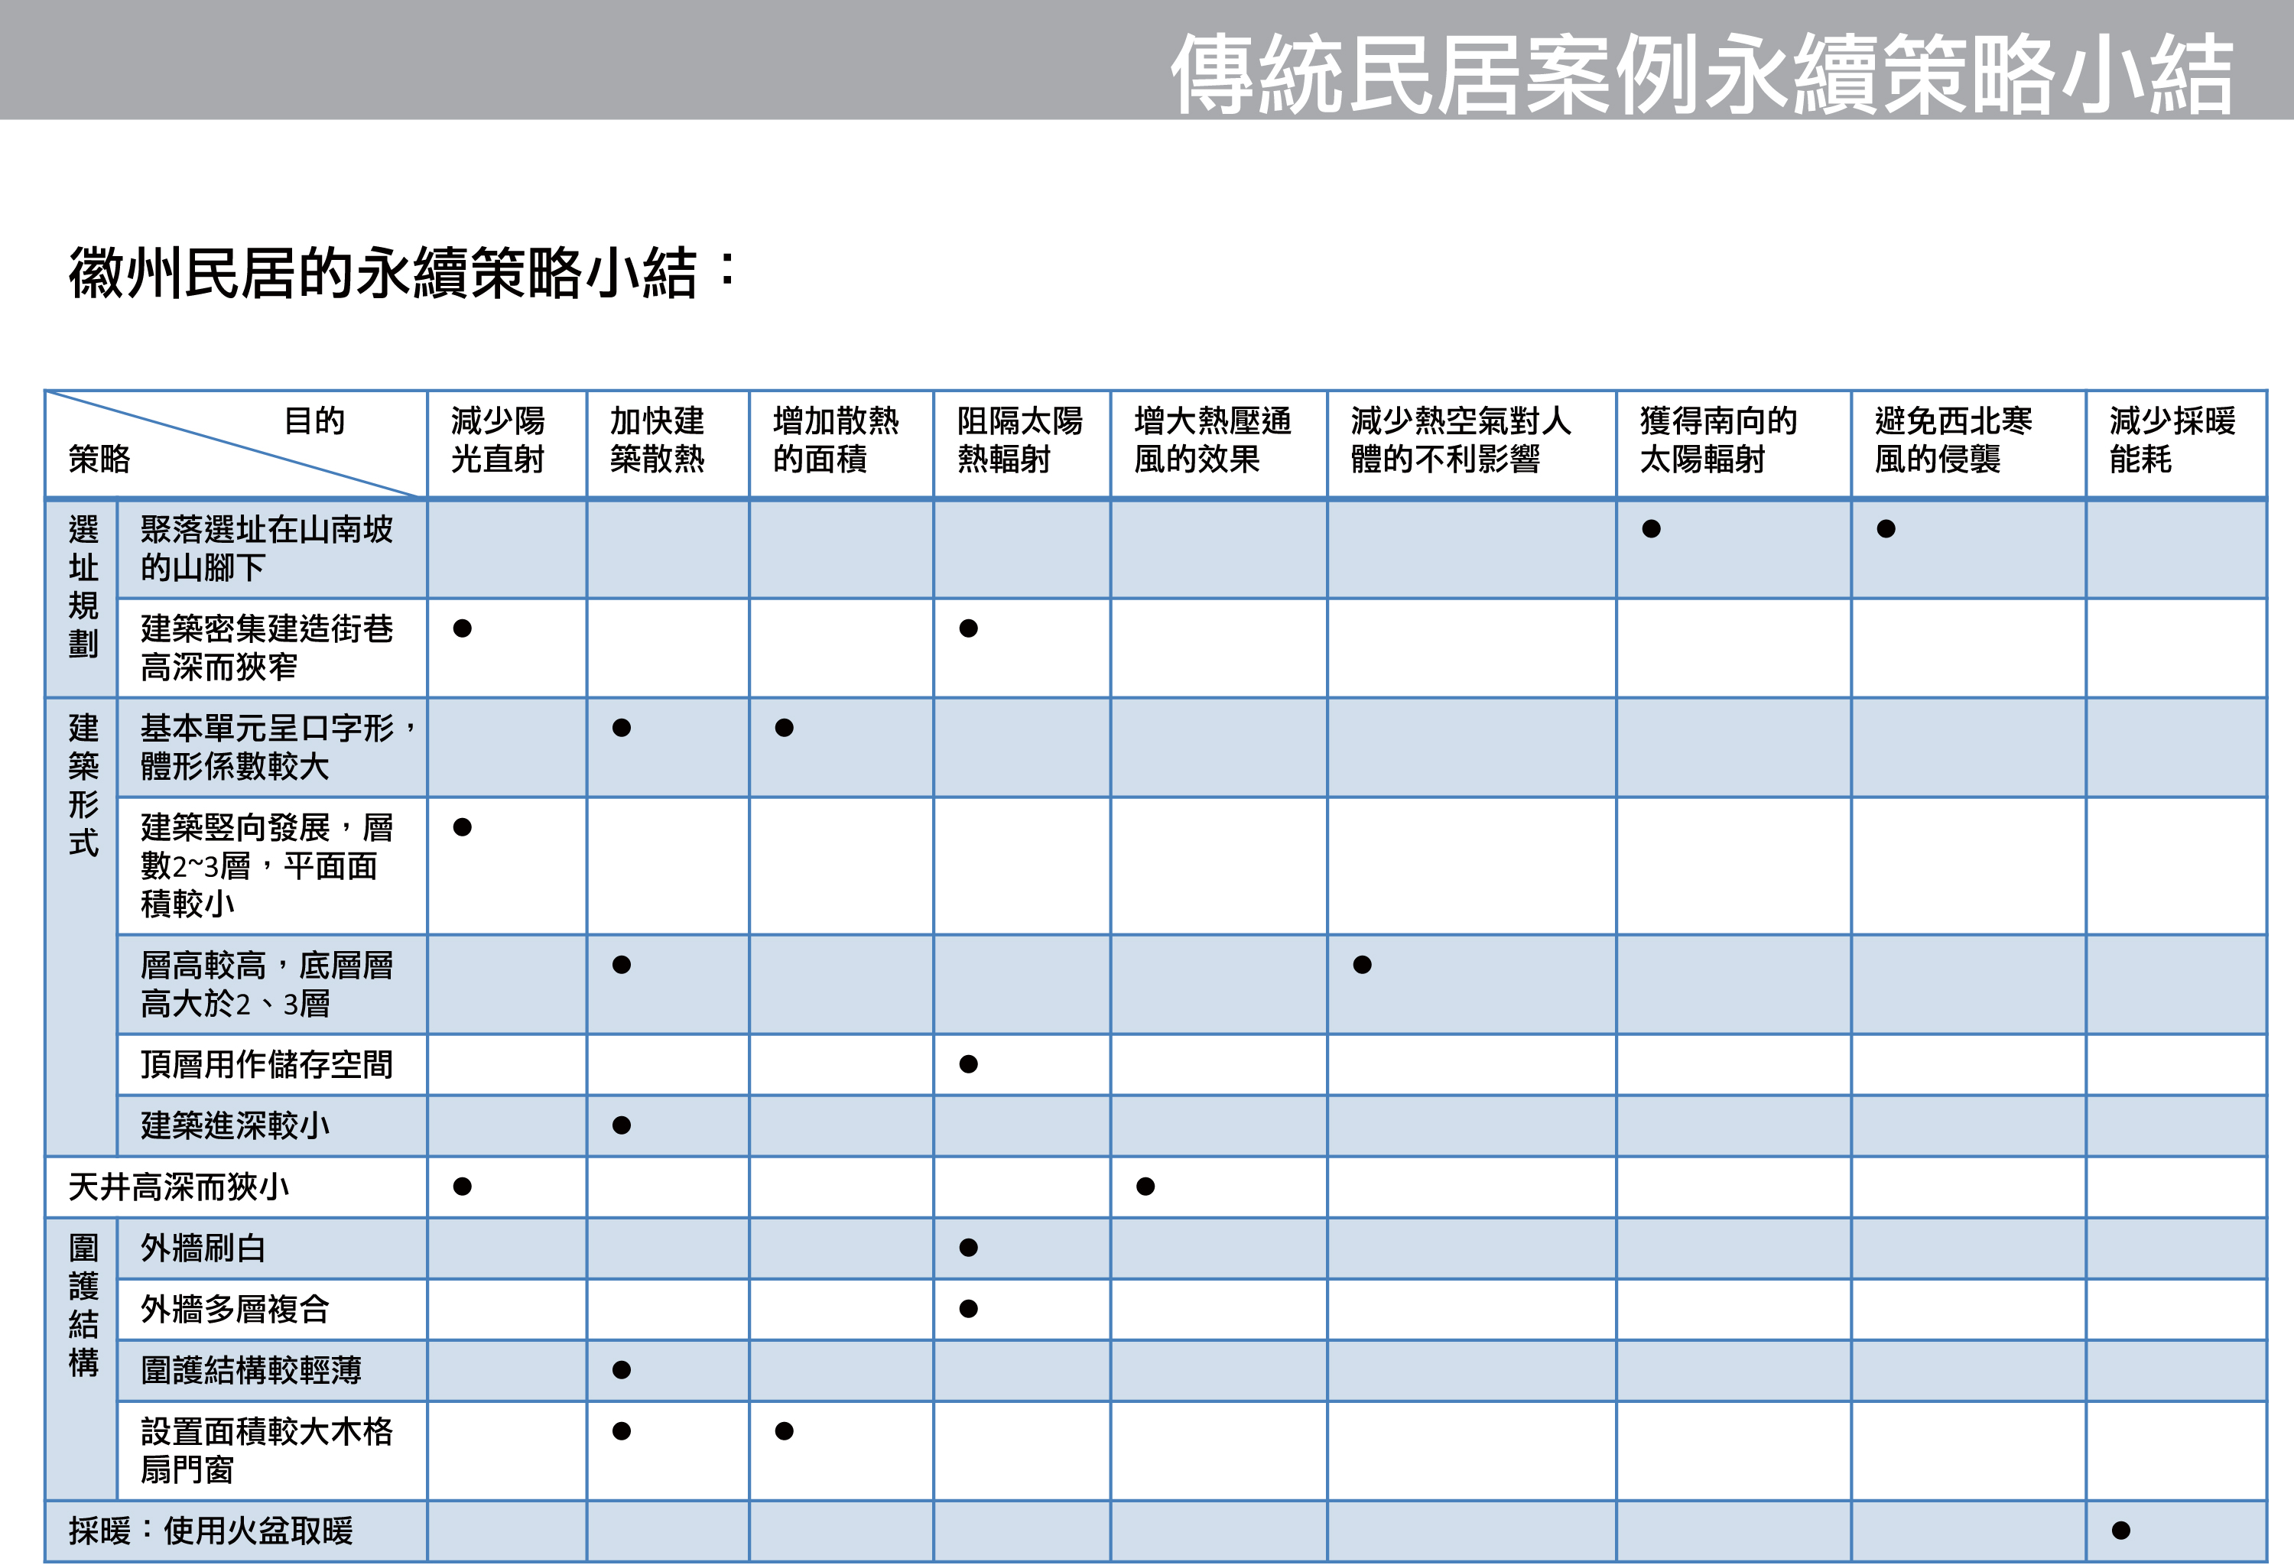The height and width of the screenshot is (1565, 2294).
Task: Click the dot under 增大熱壓通風的效果 column
Action: [1145, 1186]
